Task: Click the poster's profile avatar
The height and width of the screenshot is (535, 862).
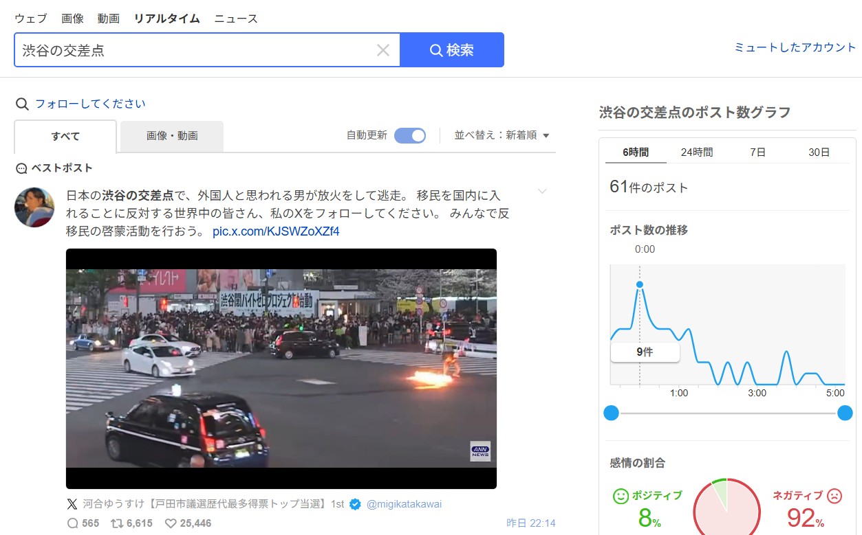Action: [34, 207]
